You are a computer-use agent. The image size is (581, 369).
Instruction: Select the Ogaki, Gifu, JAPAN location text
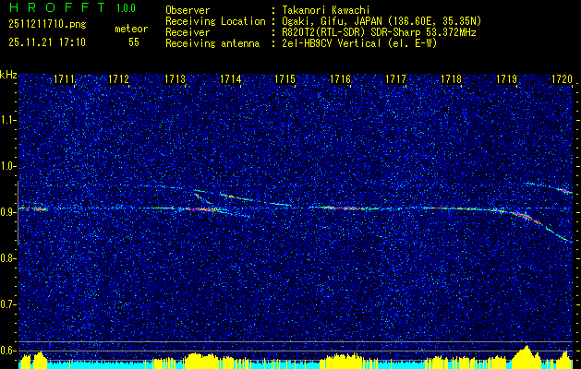coord(381,21)
